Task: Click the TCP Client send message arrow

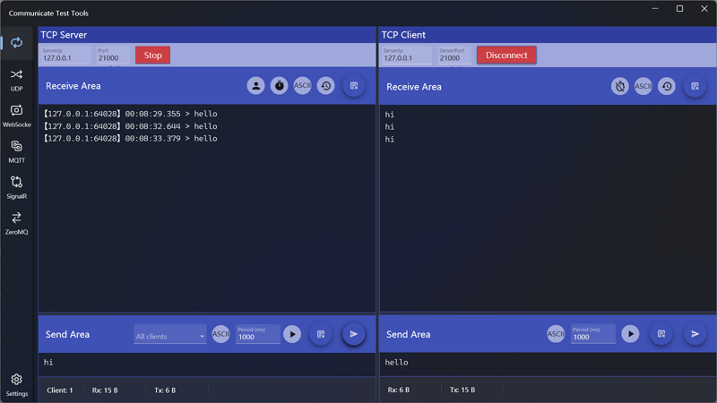Action: coord(695,334)
